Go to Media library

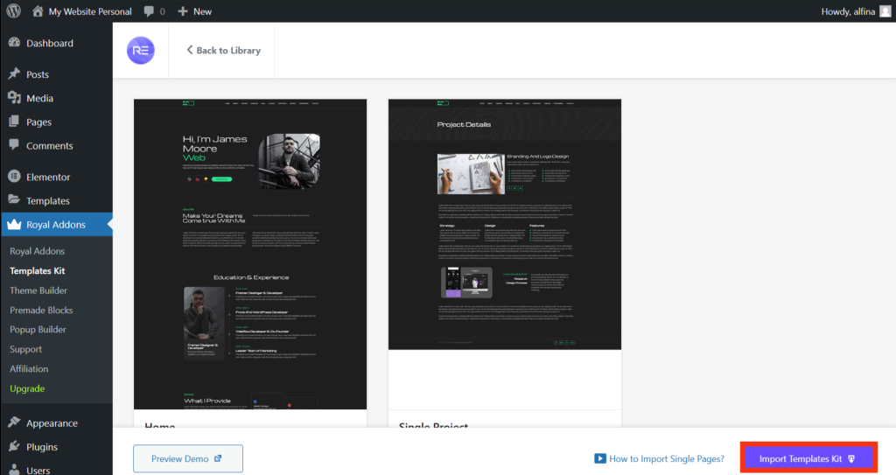39,98
